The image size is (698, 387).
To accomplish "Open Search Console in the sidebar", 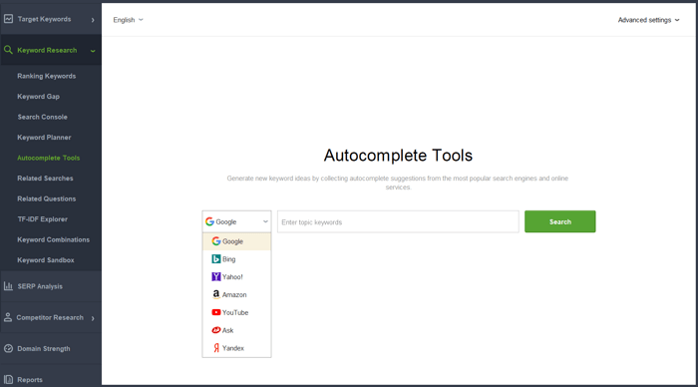I will [42, 117].
